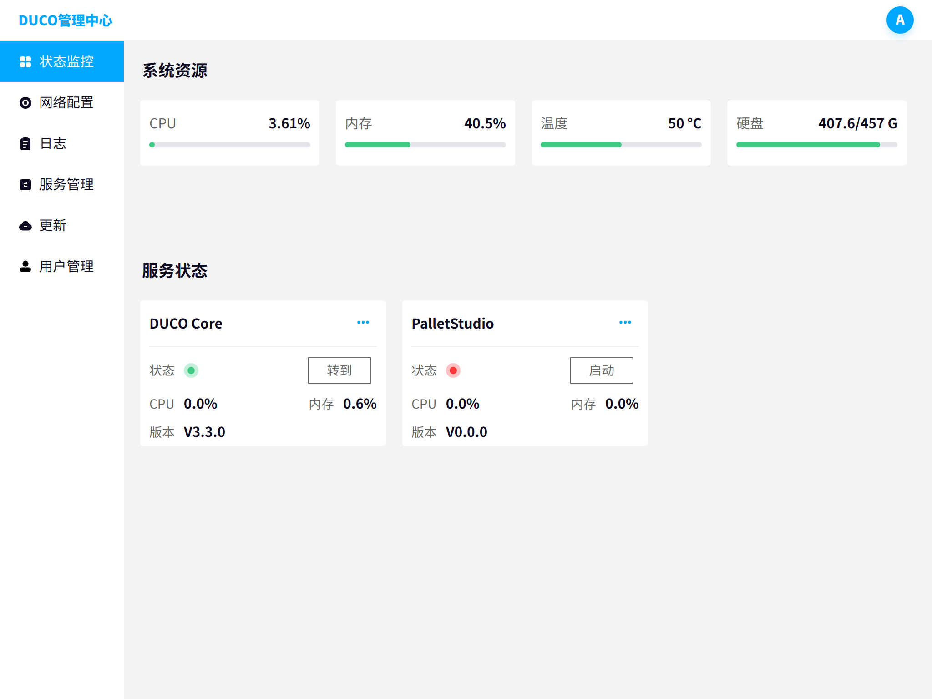Open the user avatar A menu
The image size is (932, 699).
[899, 20]
